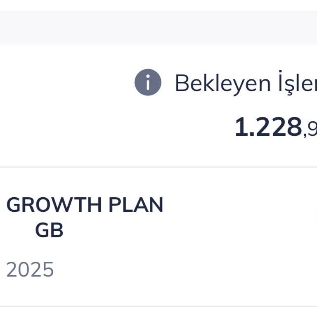Click the decimal part after 1.228

tap(311, 130)
